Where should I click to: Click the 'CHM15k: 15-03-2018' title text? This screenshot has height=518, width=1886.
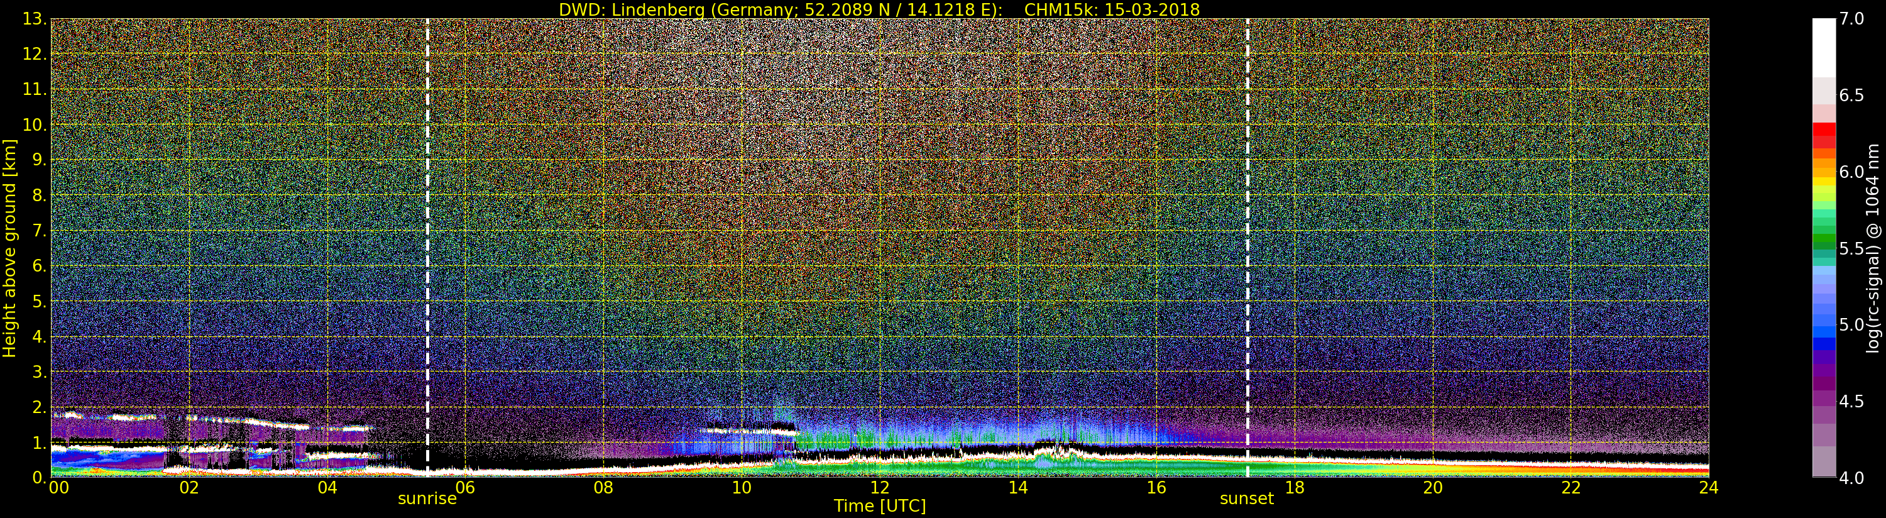(x=1112, y=9)
